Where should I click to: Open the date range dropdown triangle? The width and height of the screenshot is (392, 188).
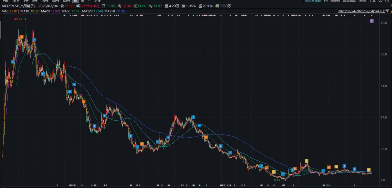[x=387, y=11]
